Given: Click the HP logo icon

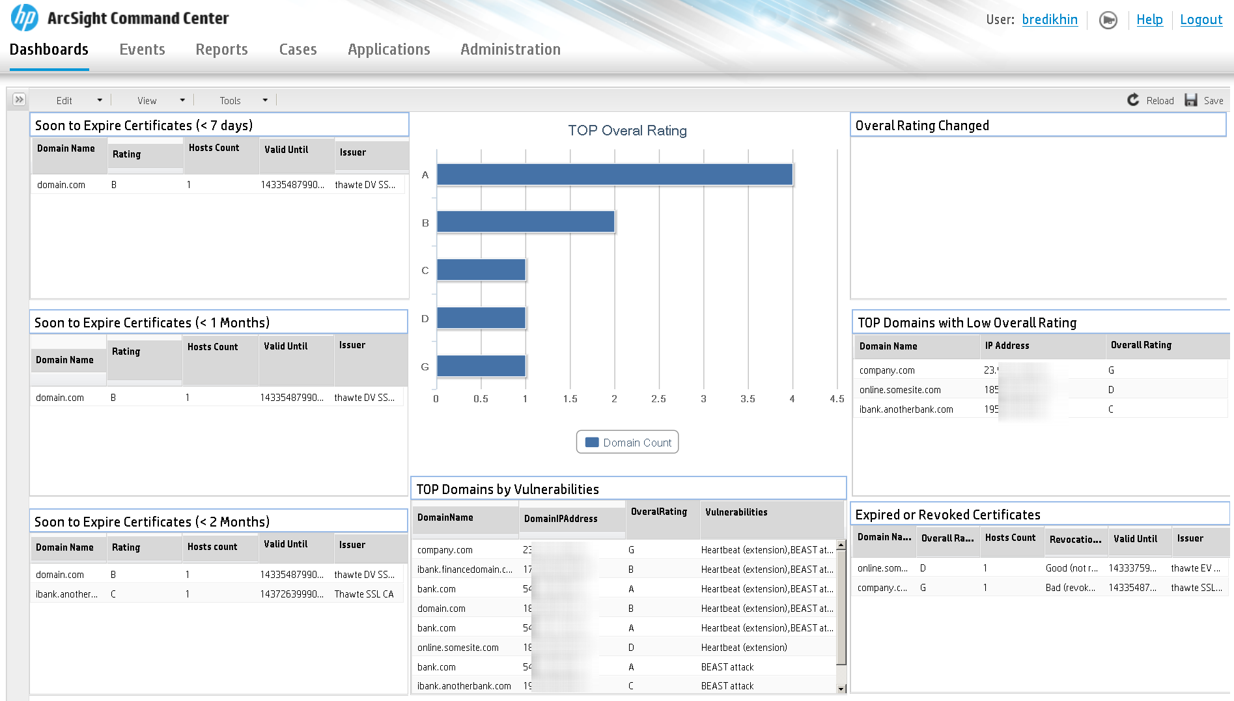Looking at the screenshot, I should [25, 18].
